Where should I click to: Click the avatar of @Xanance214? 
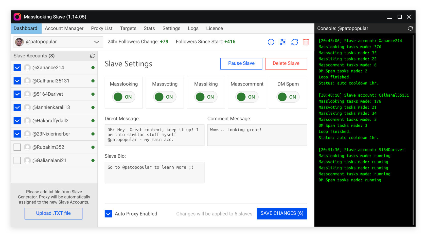tap(27, 68)
